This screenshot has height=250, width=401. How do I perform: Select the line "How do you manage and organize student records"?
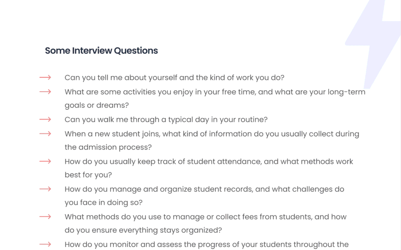204,189
